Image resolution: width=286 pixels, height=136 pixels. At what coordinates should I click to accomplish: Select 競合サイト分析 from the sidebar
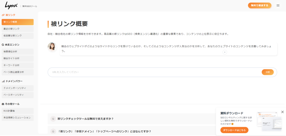[17, 58]
